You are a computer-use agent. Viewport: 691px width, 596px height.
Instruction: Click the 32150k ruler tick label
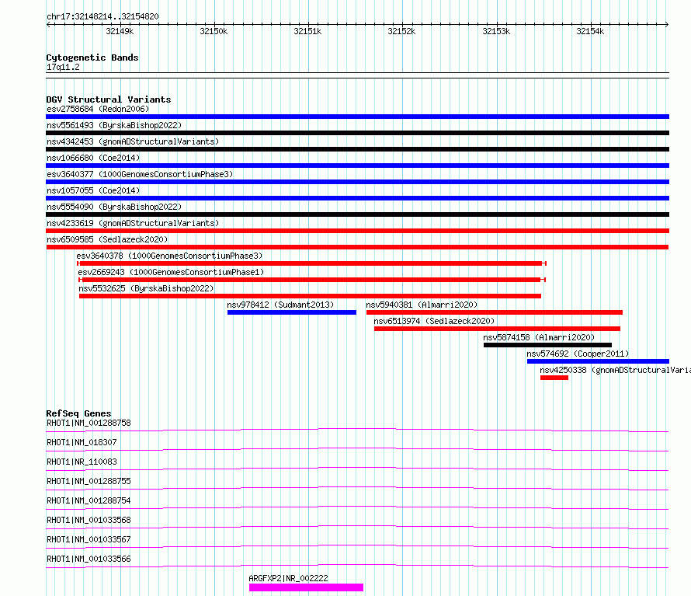point(214,31)
